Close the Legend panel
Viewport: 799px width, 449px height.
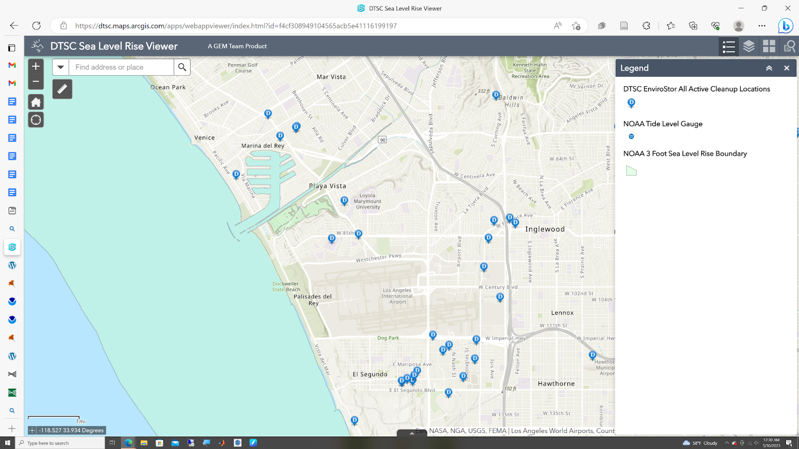786,68
